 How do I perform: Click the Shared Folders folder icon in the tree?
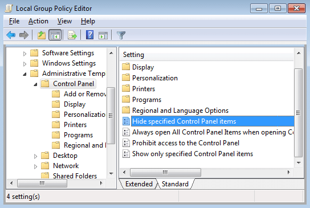coord(45,175)
